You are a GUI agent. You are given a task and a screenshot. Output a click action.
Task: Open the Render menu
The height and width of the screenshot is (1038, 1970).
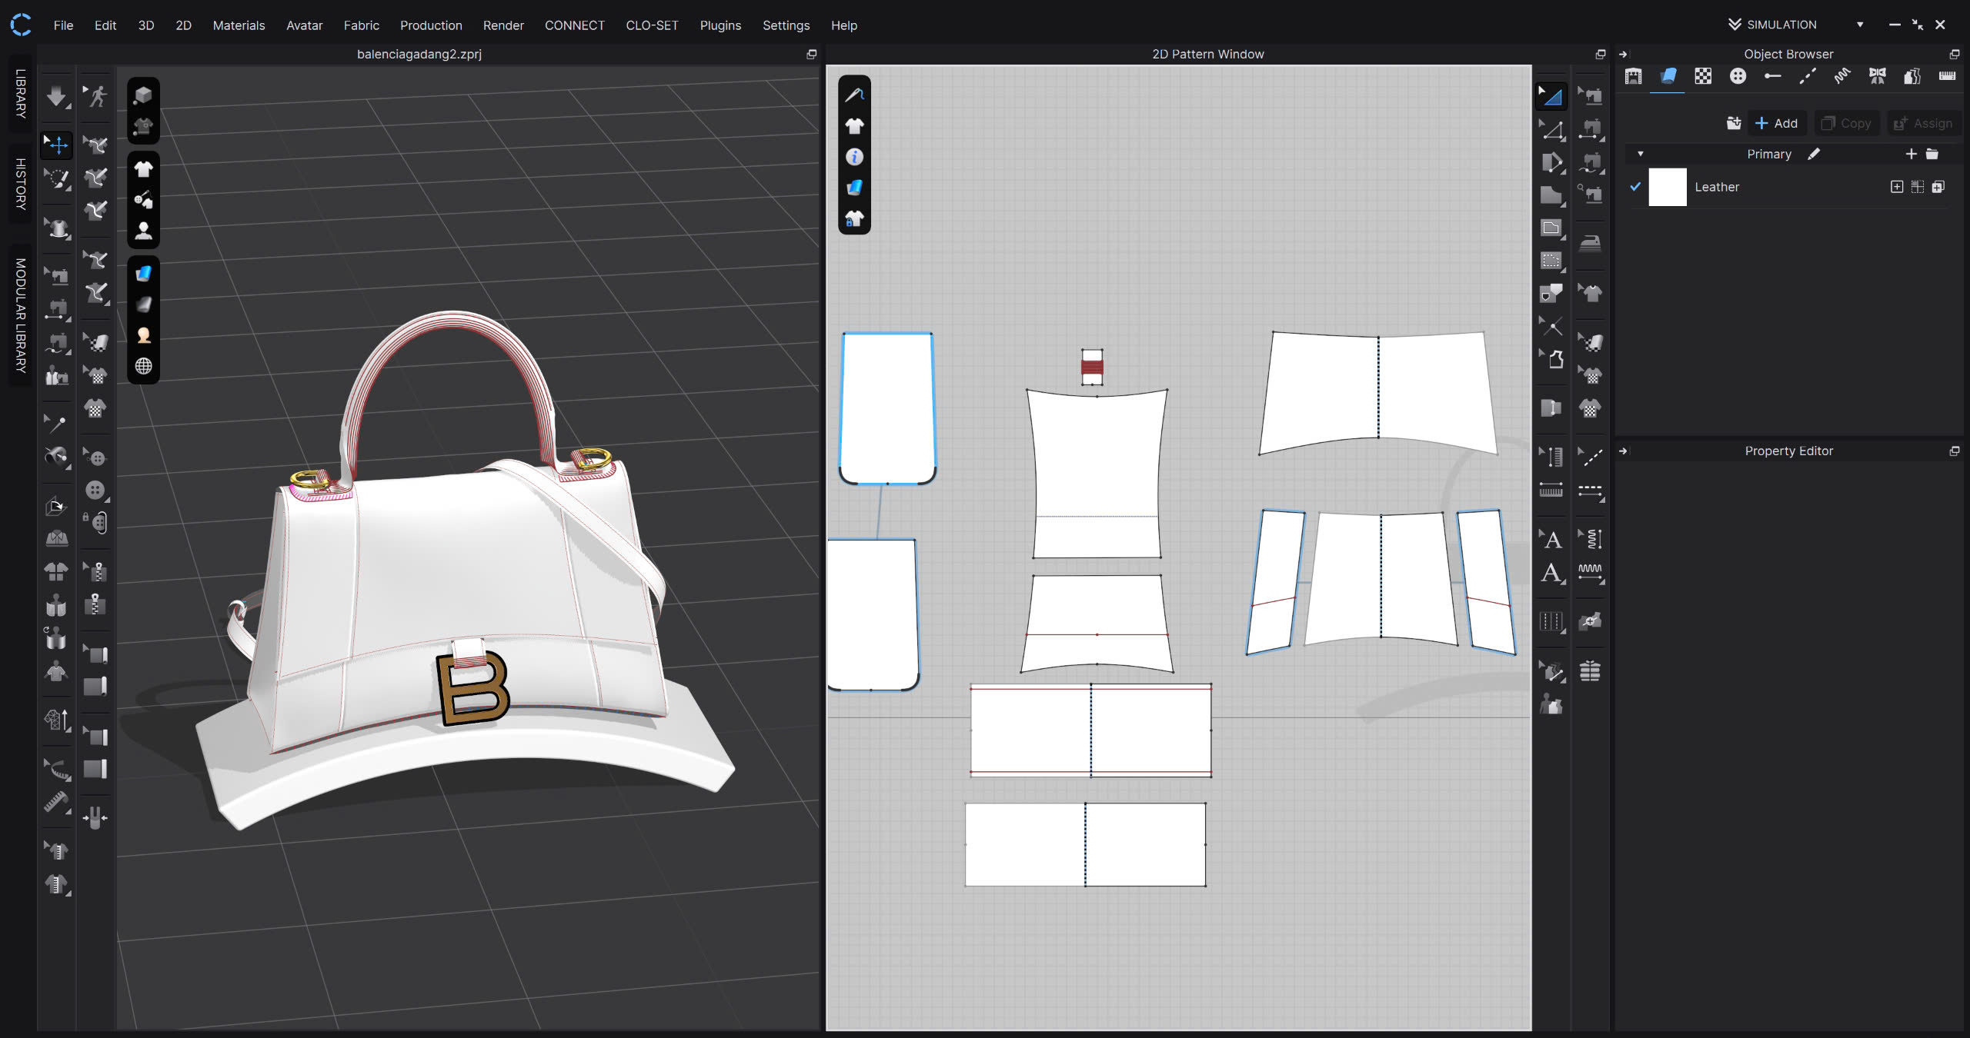coord(503,25)
